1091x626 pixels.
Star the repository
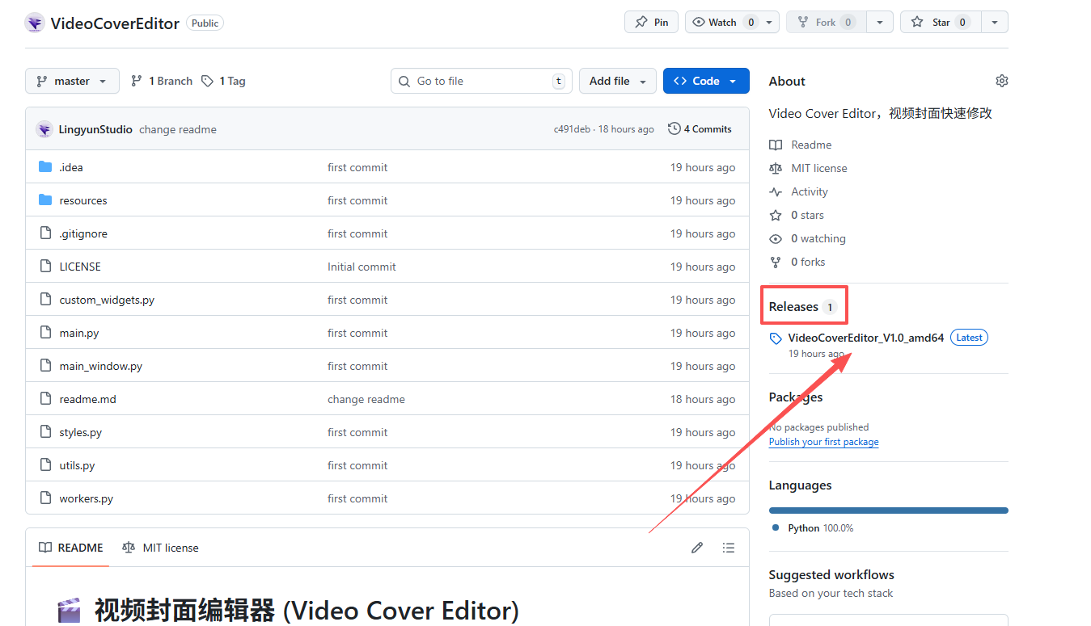click(941, 22)
